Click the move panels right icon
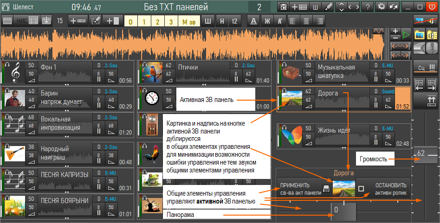Image resolution: width=440 pixels, height=223 pixels. (431, 84)
